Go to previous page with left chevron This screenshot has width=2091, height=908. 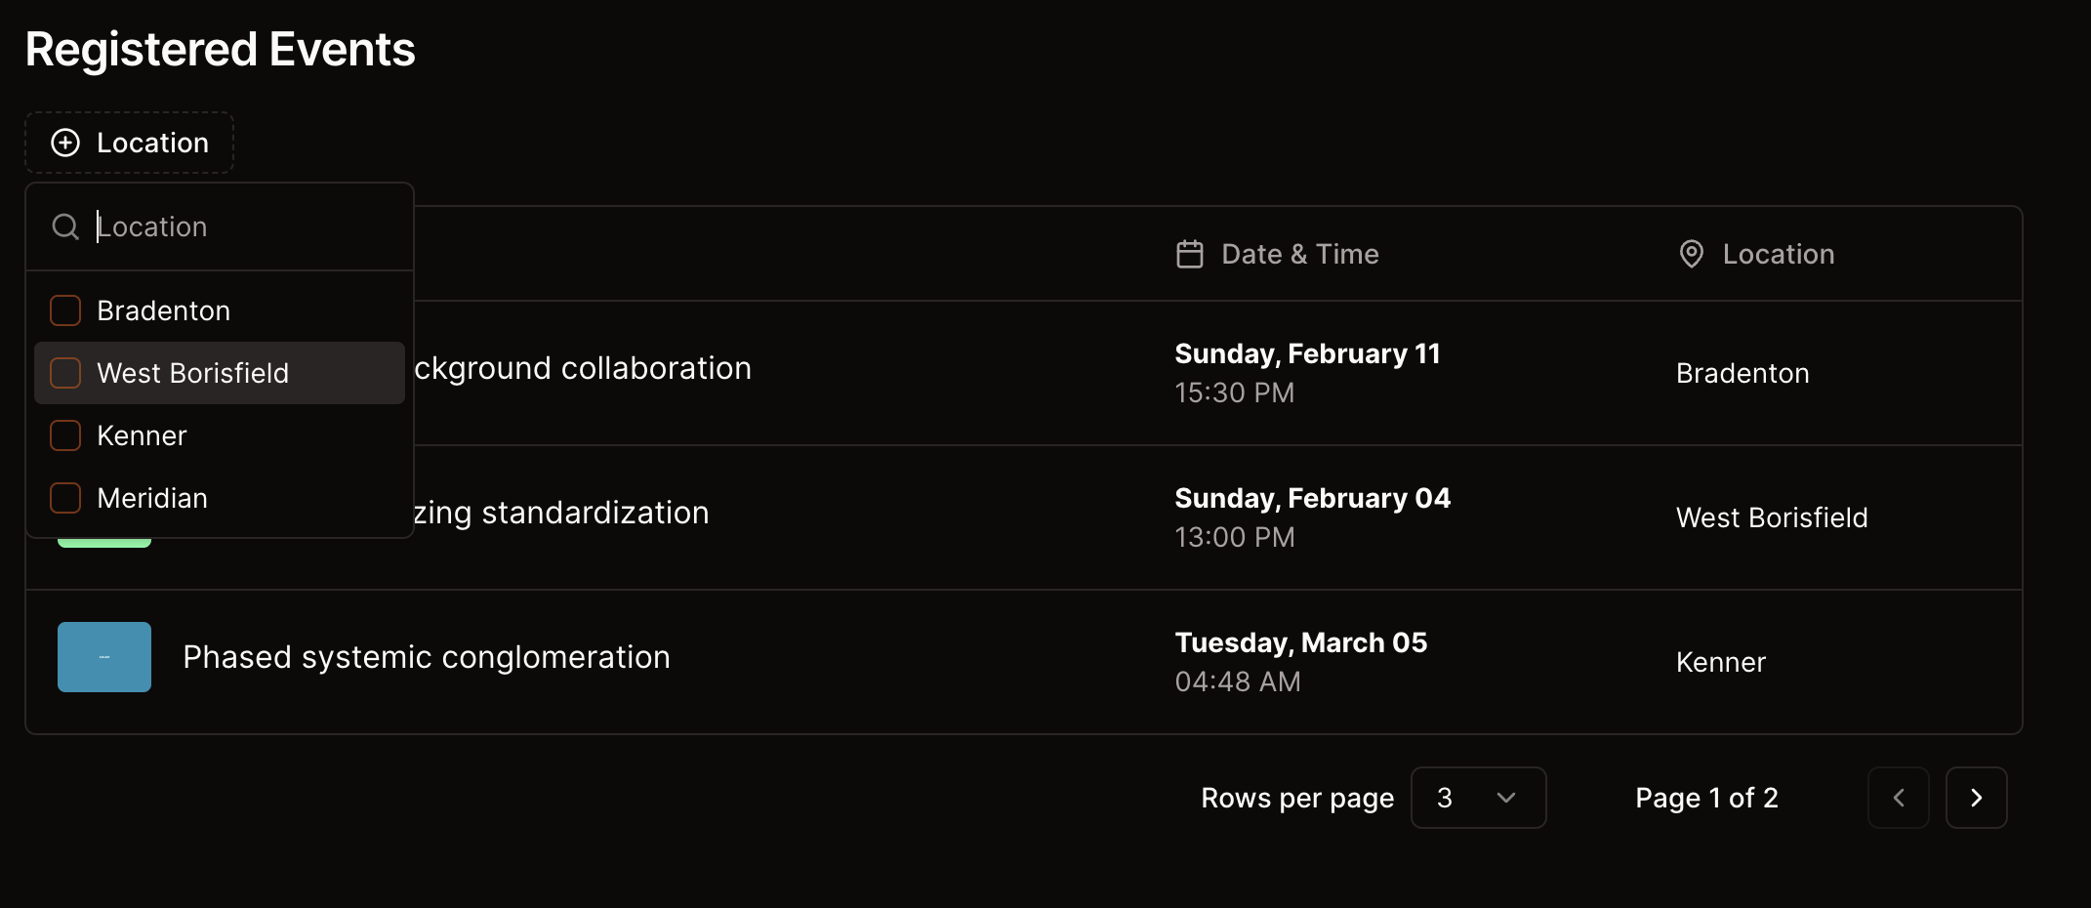(1898, 798)
